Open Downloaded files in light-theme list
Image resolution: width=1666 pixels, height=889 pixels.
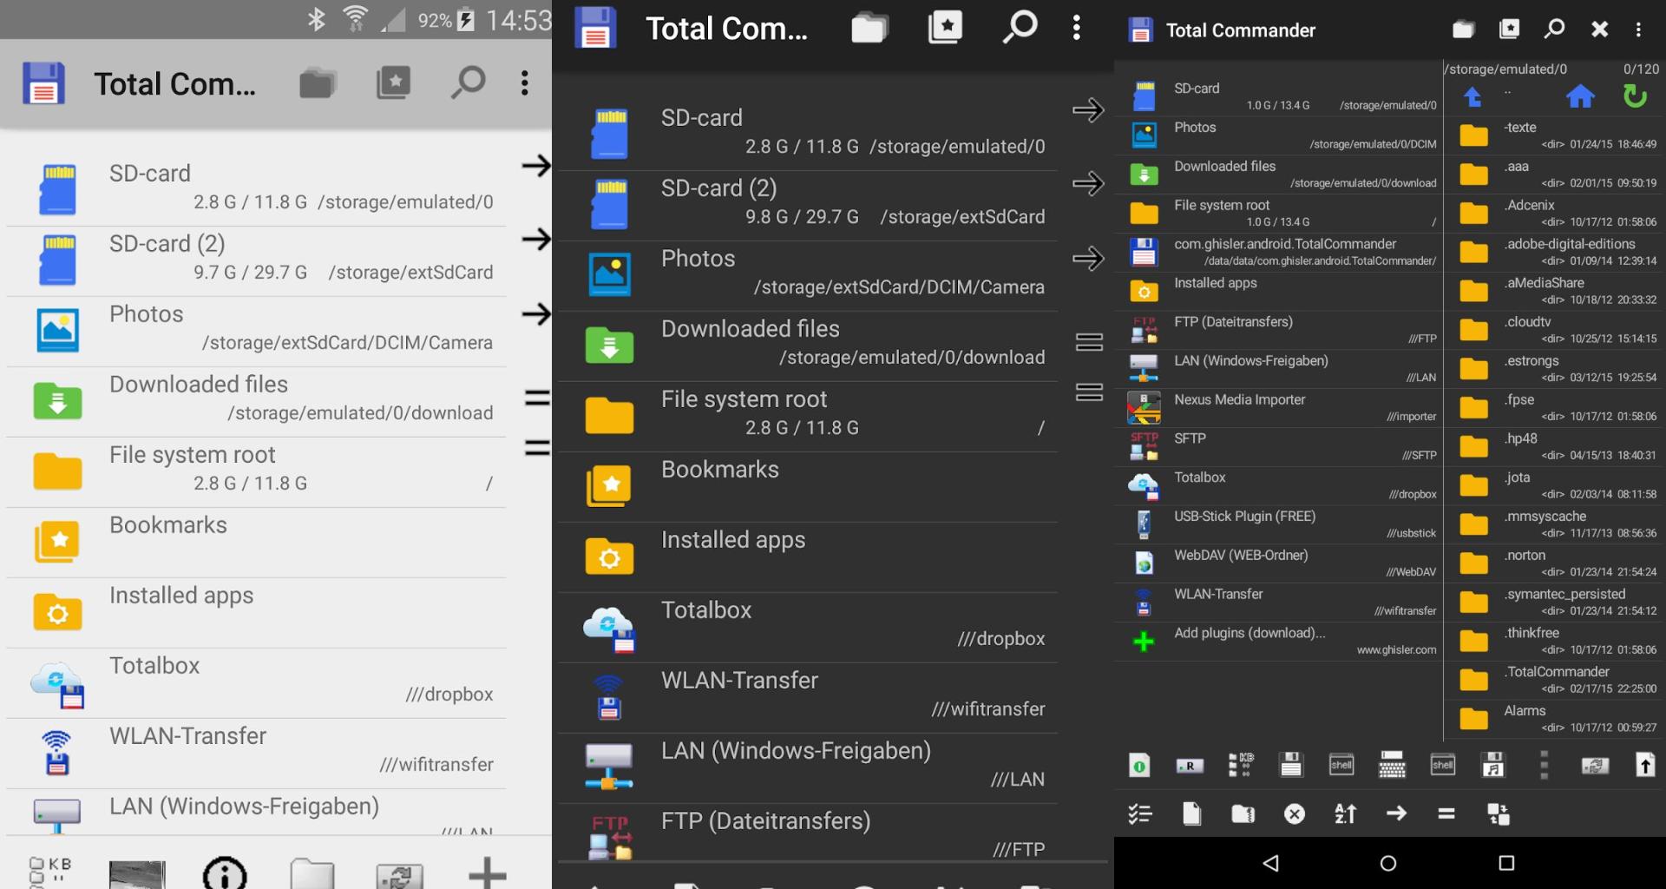[x=256, y=400]
